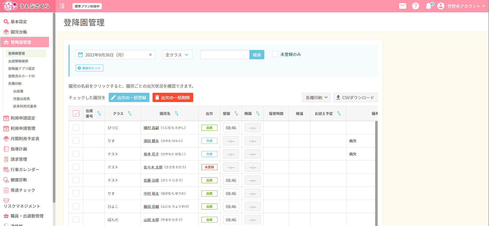Viewport: 489px width, 226px height.
Task: Click the administrator account avatar icon
Action: [441, 6]
